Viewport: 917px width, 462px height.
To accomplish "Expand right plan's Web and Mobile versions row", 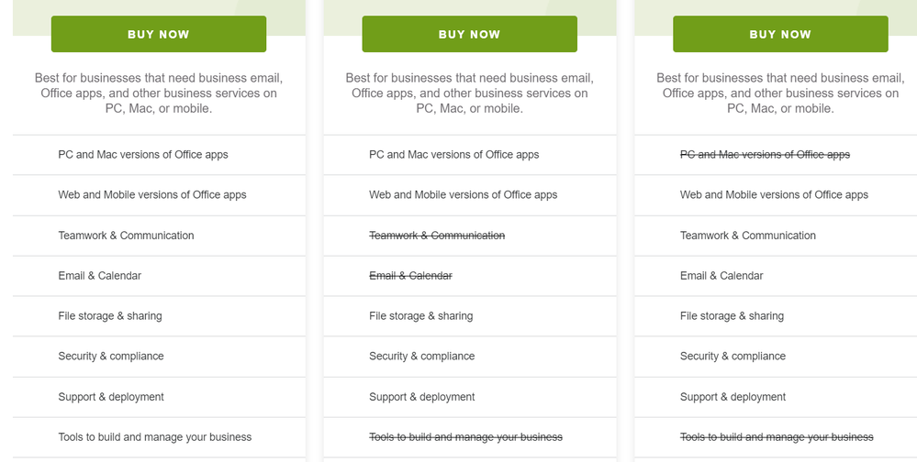I will click(774, 195).
